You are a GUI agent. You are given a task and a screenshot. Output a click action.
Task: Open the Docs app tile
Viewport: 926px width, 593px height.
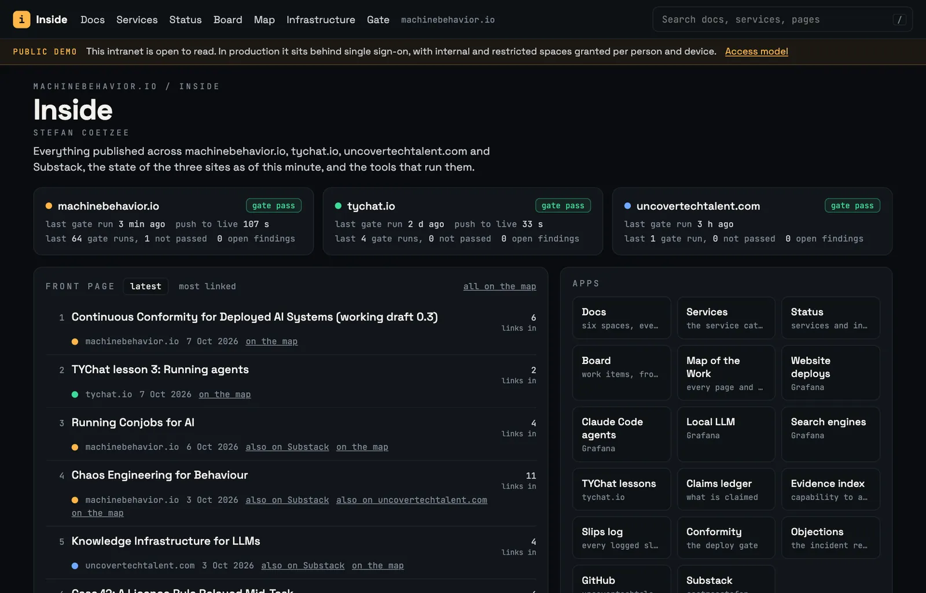click(622, 318)
